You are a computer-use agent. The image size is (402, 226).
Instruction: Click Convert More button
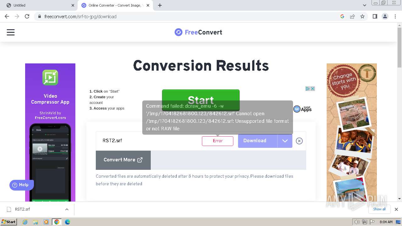tap(123, 160)
